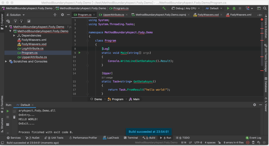Open the LuaCheck tool window

tap(111, 138)
